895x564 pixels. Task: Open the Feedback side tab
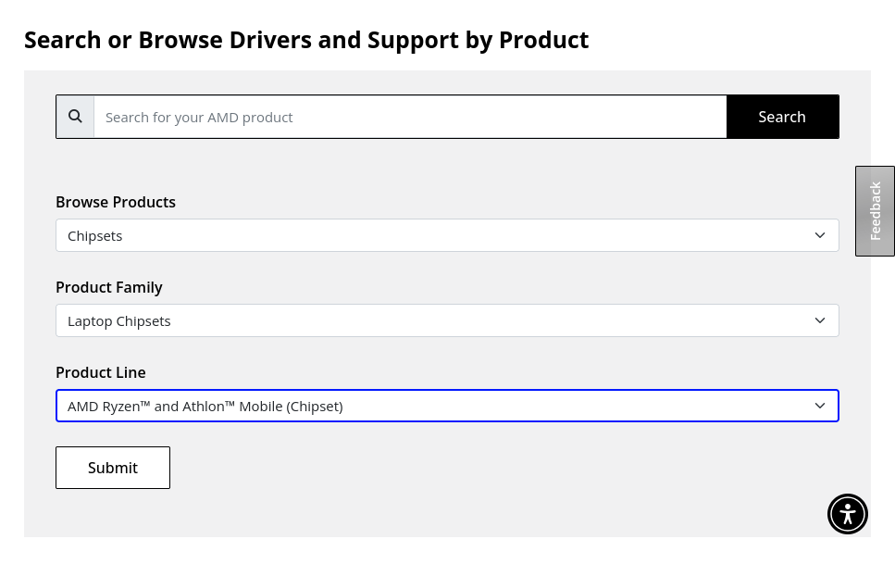(x=875, y=211)
